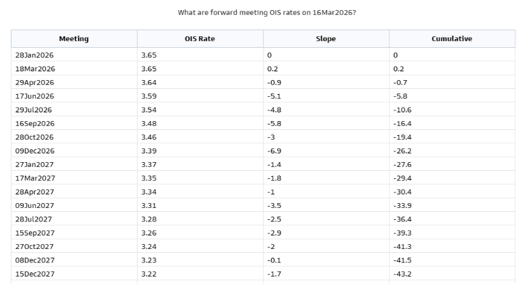Viewport: 526px width, 294px height.
Task: Click the -30.4 cumulative value cell
Action: (402, 192)
